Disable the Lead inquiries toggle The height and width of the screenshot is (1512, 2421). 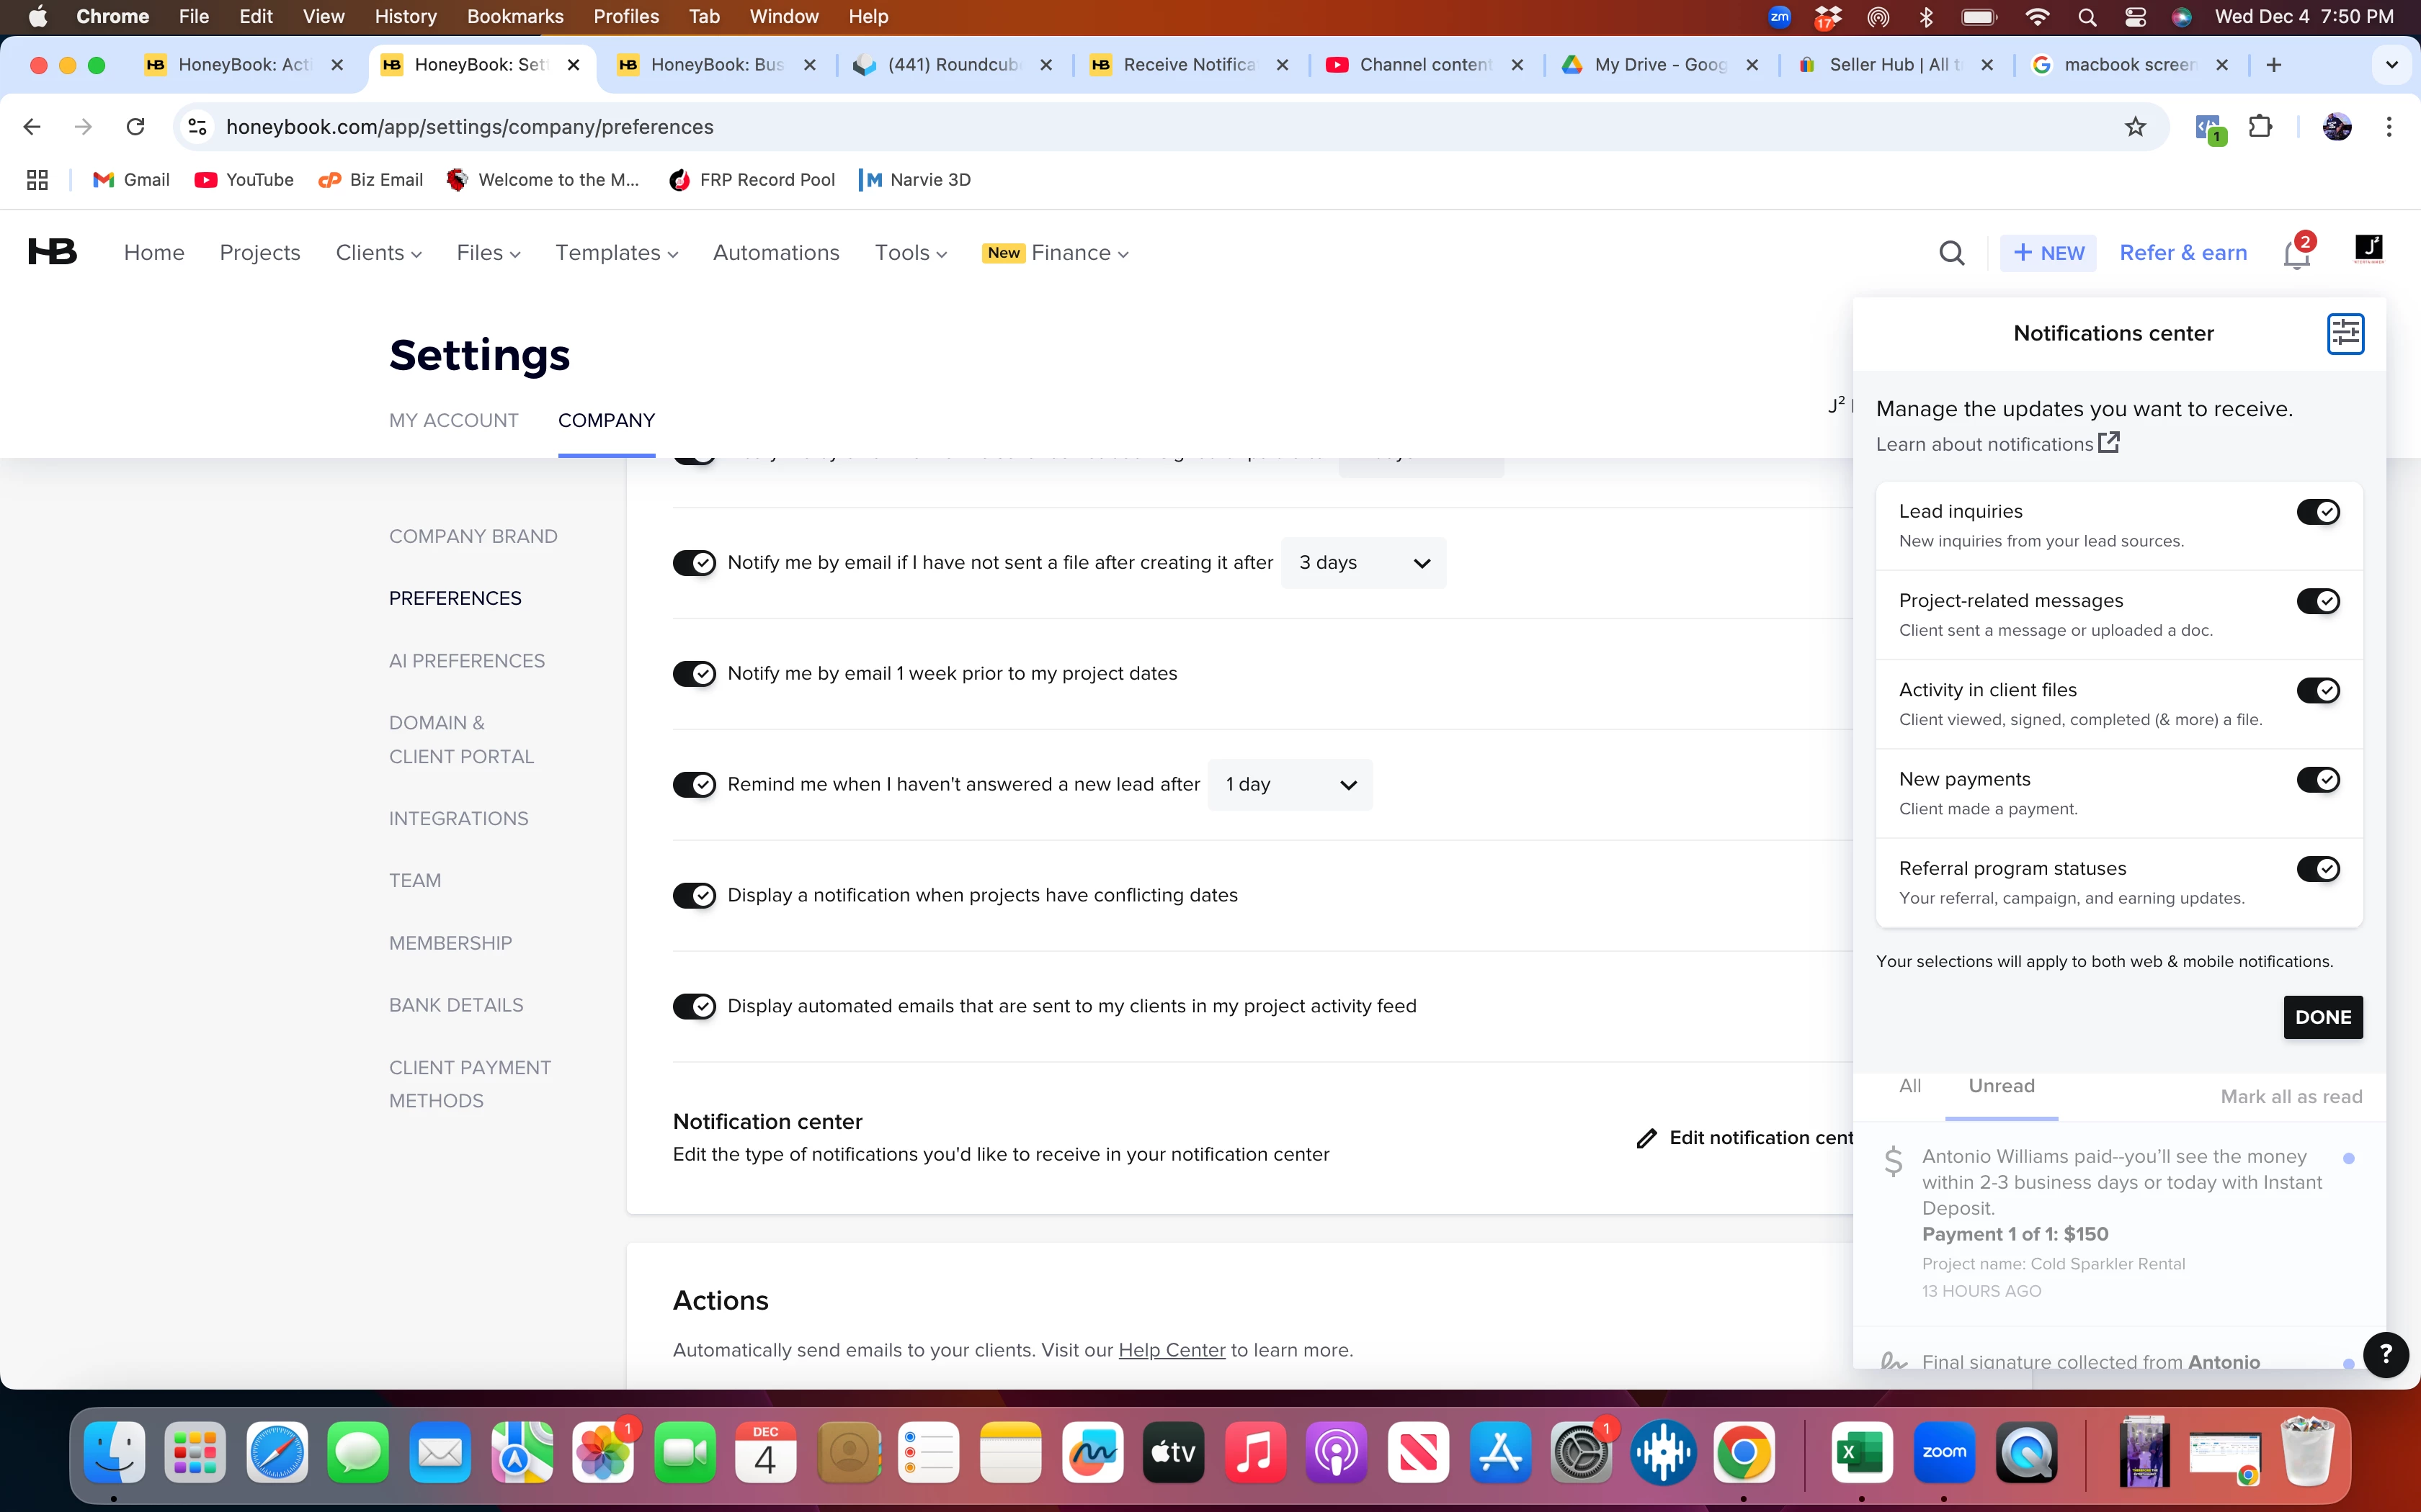click(x=2317, y=512)
